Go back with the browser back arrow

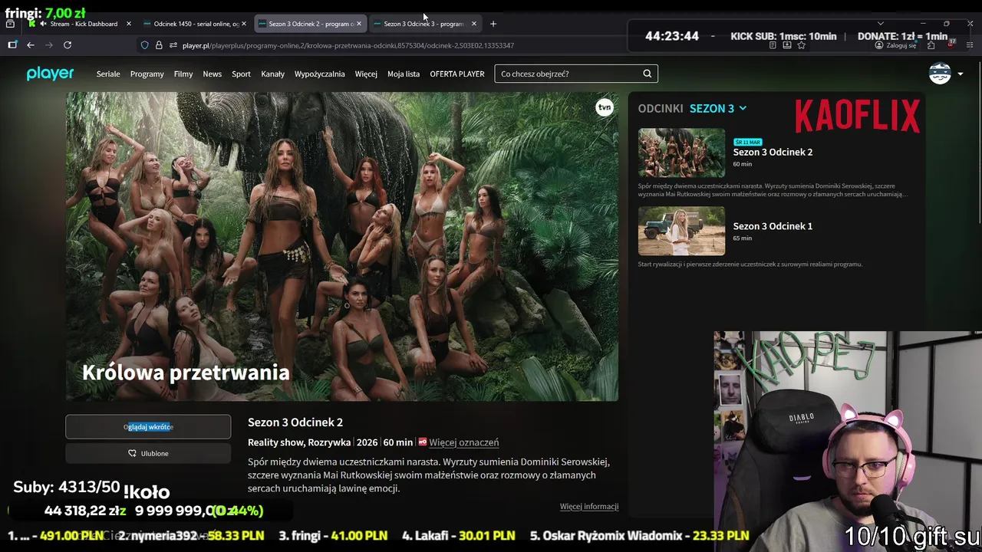point(31,45)
